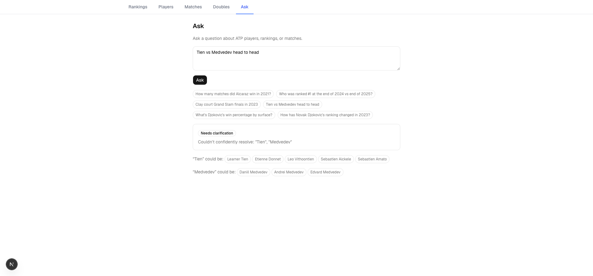Choose Andrei Medvedev candidate
This screenshot has width=593, height=276.
pos(289,172)
